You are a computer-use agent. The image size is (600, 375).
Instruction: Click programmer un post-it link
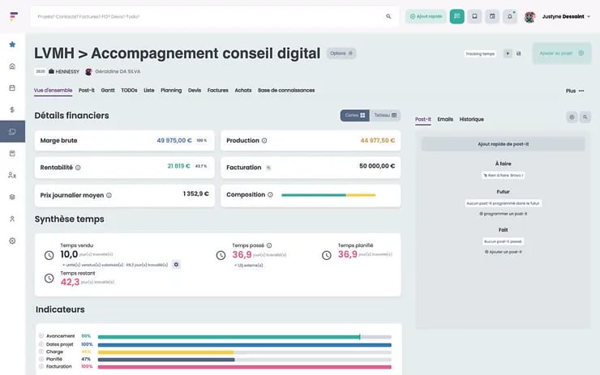pyautogui.click(x=504, y=214)
